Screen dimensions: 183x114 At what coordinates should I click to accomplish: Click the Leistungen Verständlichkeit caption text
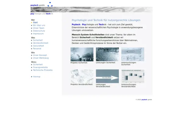(x=103, y=86)
